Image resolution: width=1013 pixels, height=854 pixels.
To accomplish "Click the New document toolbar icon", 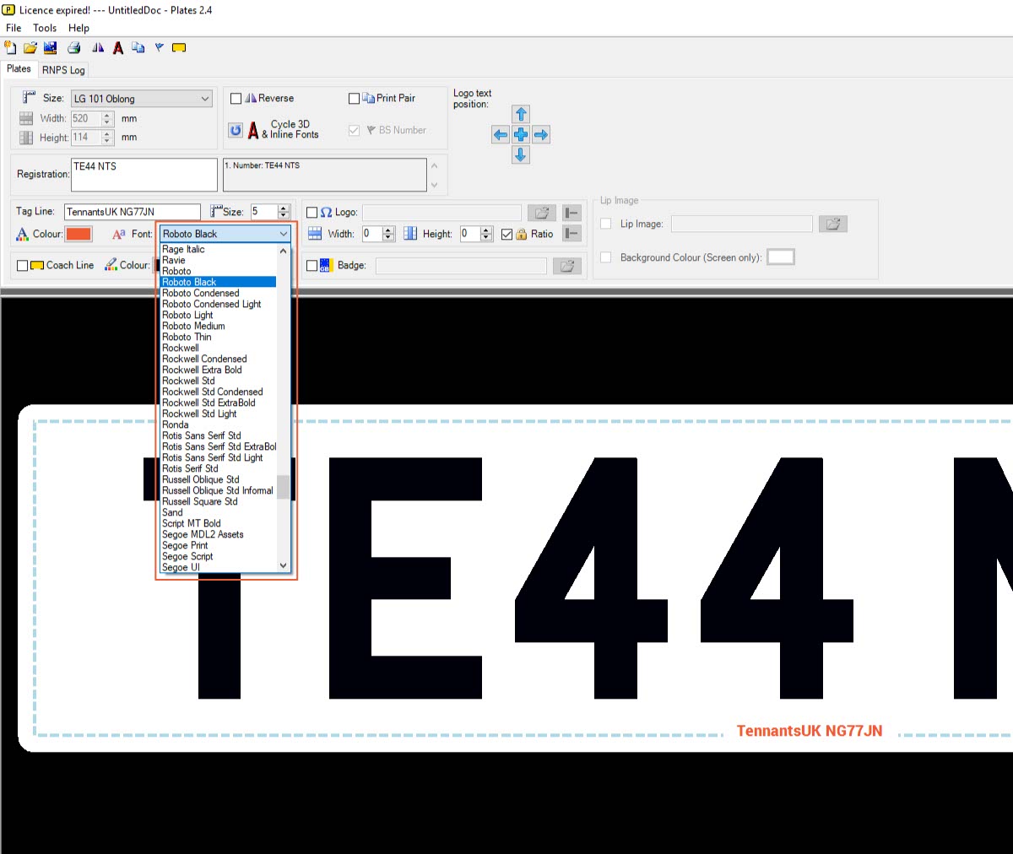I will [x=10, y=48].
